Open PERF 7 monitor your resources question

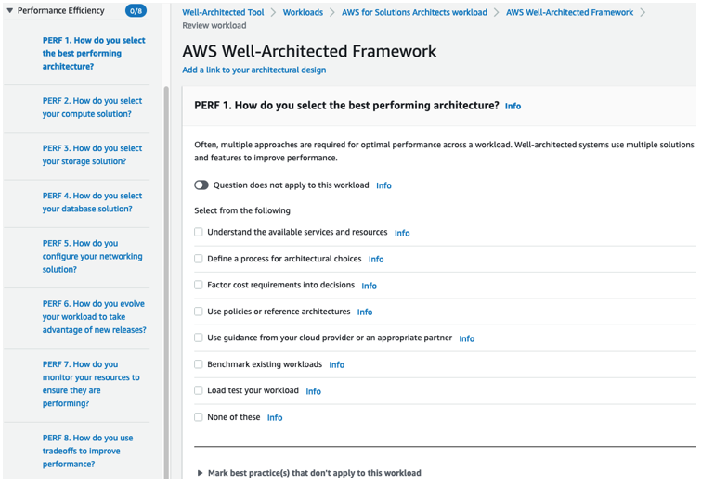pyautogui.click(x=91, y=384)
